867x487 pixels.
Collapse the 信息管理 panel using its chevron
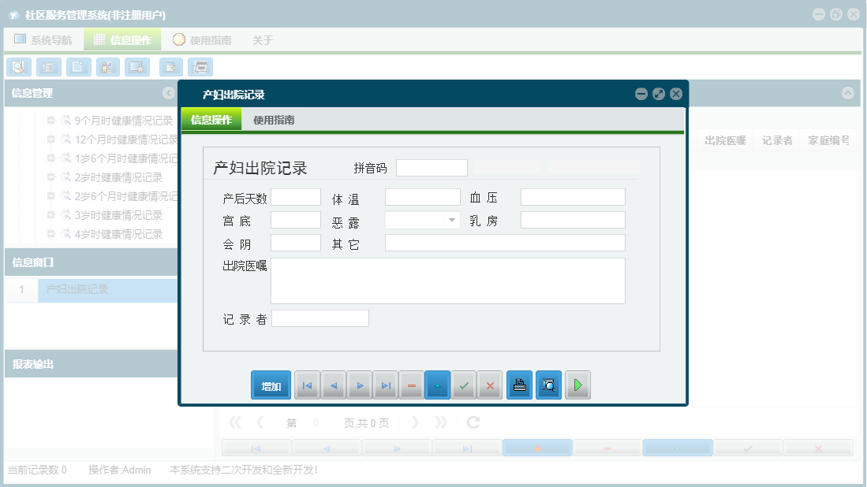pyautogui.click(x=169, y=93)
